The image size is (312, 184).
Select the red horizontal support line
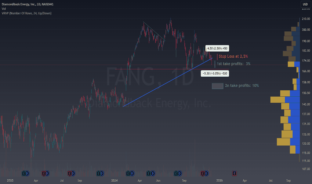pyautogui.click(x=151, y=69)
